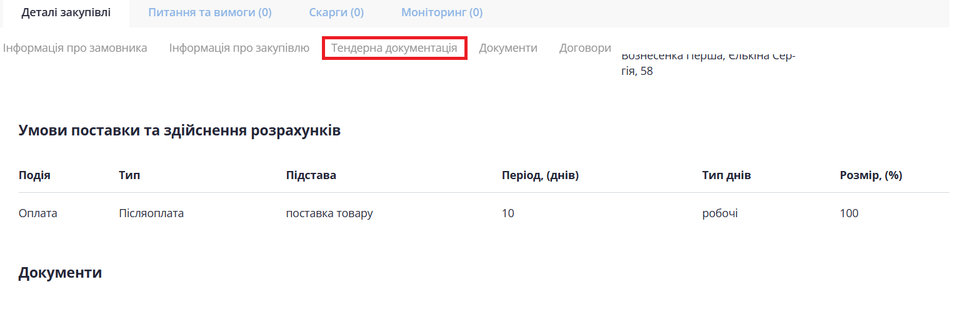The width and height of the screenshot is (962, 327).
Task: Navigate to the Договори section
Action: coord(585,48)
